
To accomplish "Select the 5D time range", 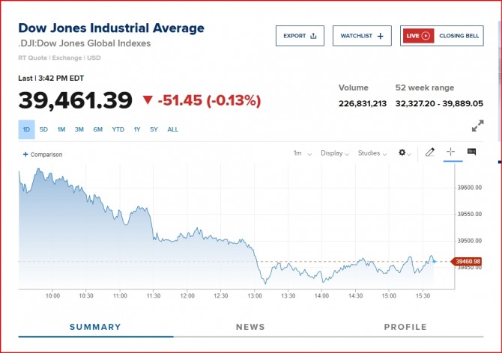I will pyautogui.click(x=43, y=129).
